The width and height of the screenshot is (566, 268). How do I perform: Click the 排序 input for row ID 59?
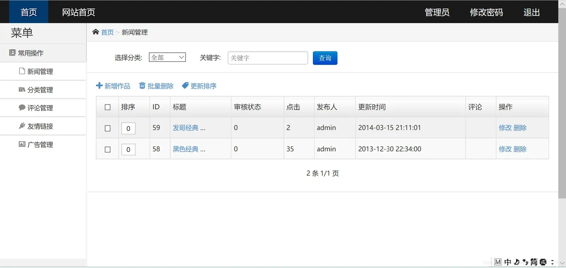click(128, 128)
